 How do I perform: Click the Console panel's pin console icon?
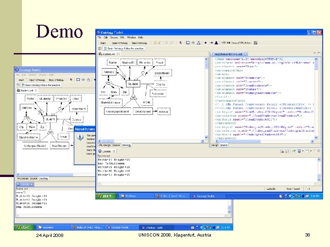[x=293, y=150]
